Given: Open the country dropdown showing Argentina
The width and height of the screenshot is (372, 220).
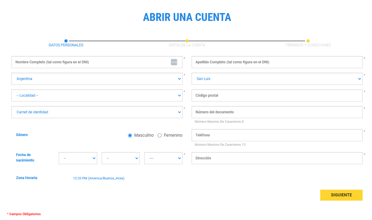Looking at the screenshot, I should (97, 78).
